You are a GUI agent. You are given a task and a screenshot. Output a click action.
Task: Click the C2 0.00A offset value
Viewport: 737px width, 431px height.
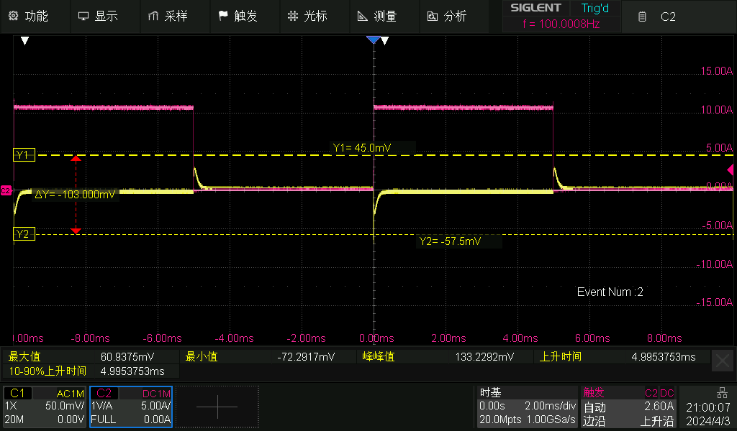click(x=157, y=420)
